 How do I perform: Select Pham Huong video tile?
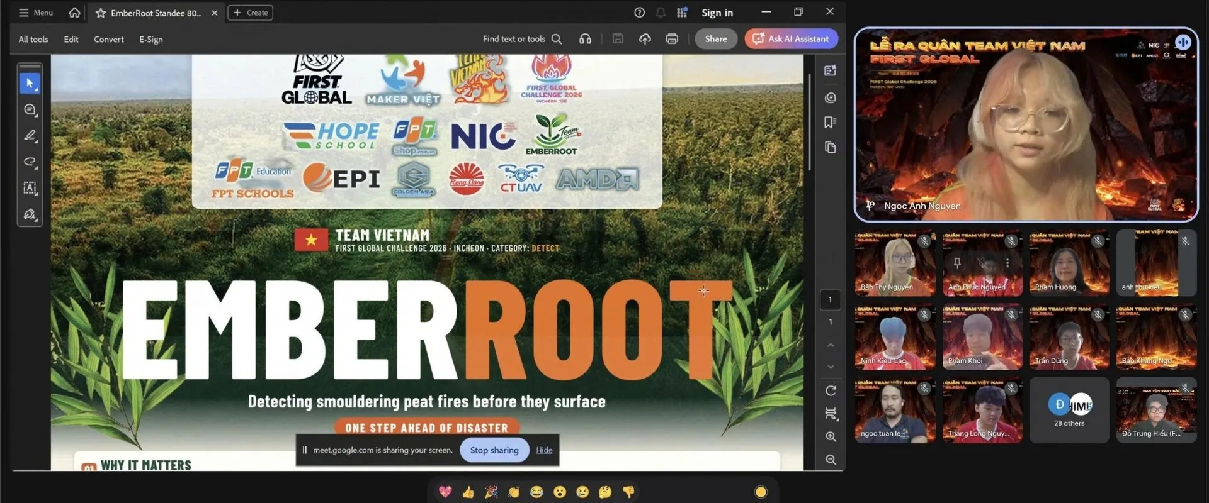click(x=1069, y=263)
